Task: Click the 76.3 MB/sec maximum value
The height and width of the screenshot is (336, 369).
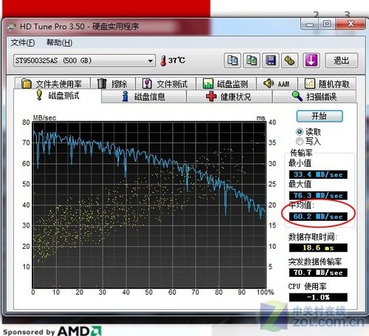Action: (x=318, y=196)
